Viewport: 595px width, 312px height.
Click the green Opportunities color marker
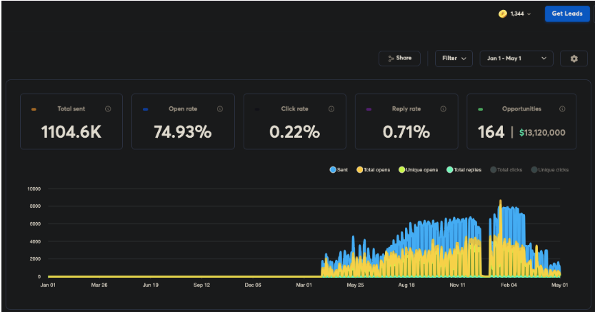click(x=481, y=109)
